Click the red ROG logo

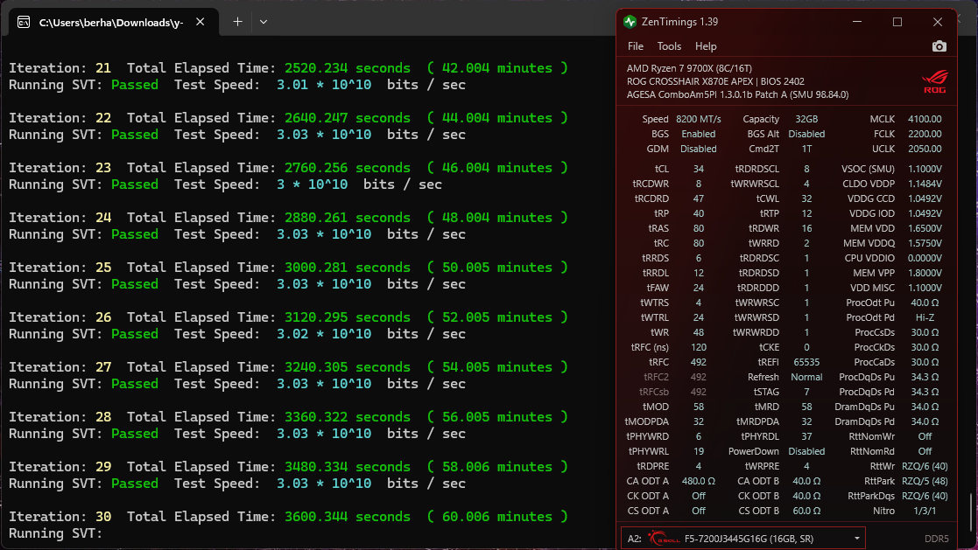[x=934, y=81]
